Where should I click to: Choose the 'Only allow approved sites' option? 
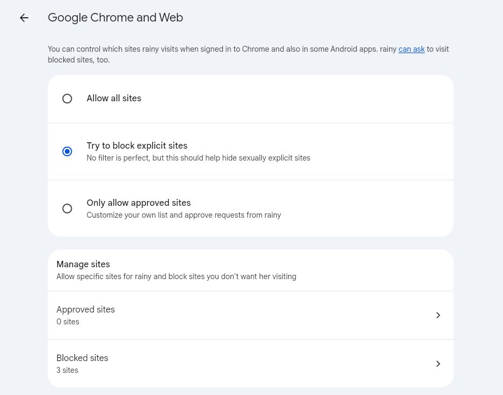pos(67,209)
